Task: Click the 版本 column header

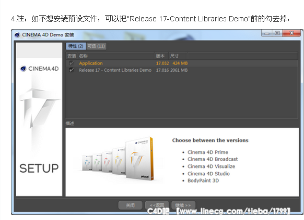Action: click(161, 56)
